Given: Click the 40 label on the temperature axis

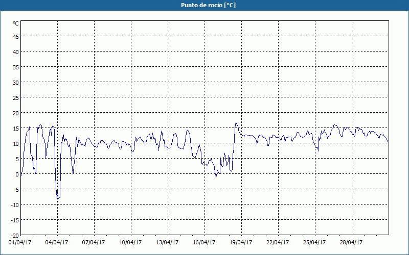Looking at the screenshot, I should click(16, 52).
